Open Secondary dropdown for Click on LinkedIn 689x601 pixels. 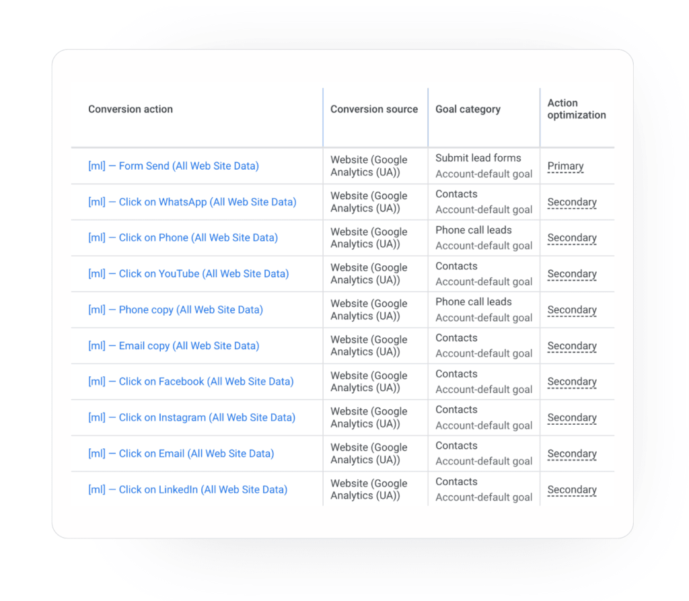(x=571, y=489)
